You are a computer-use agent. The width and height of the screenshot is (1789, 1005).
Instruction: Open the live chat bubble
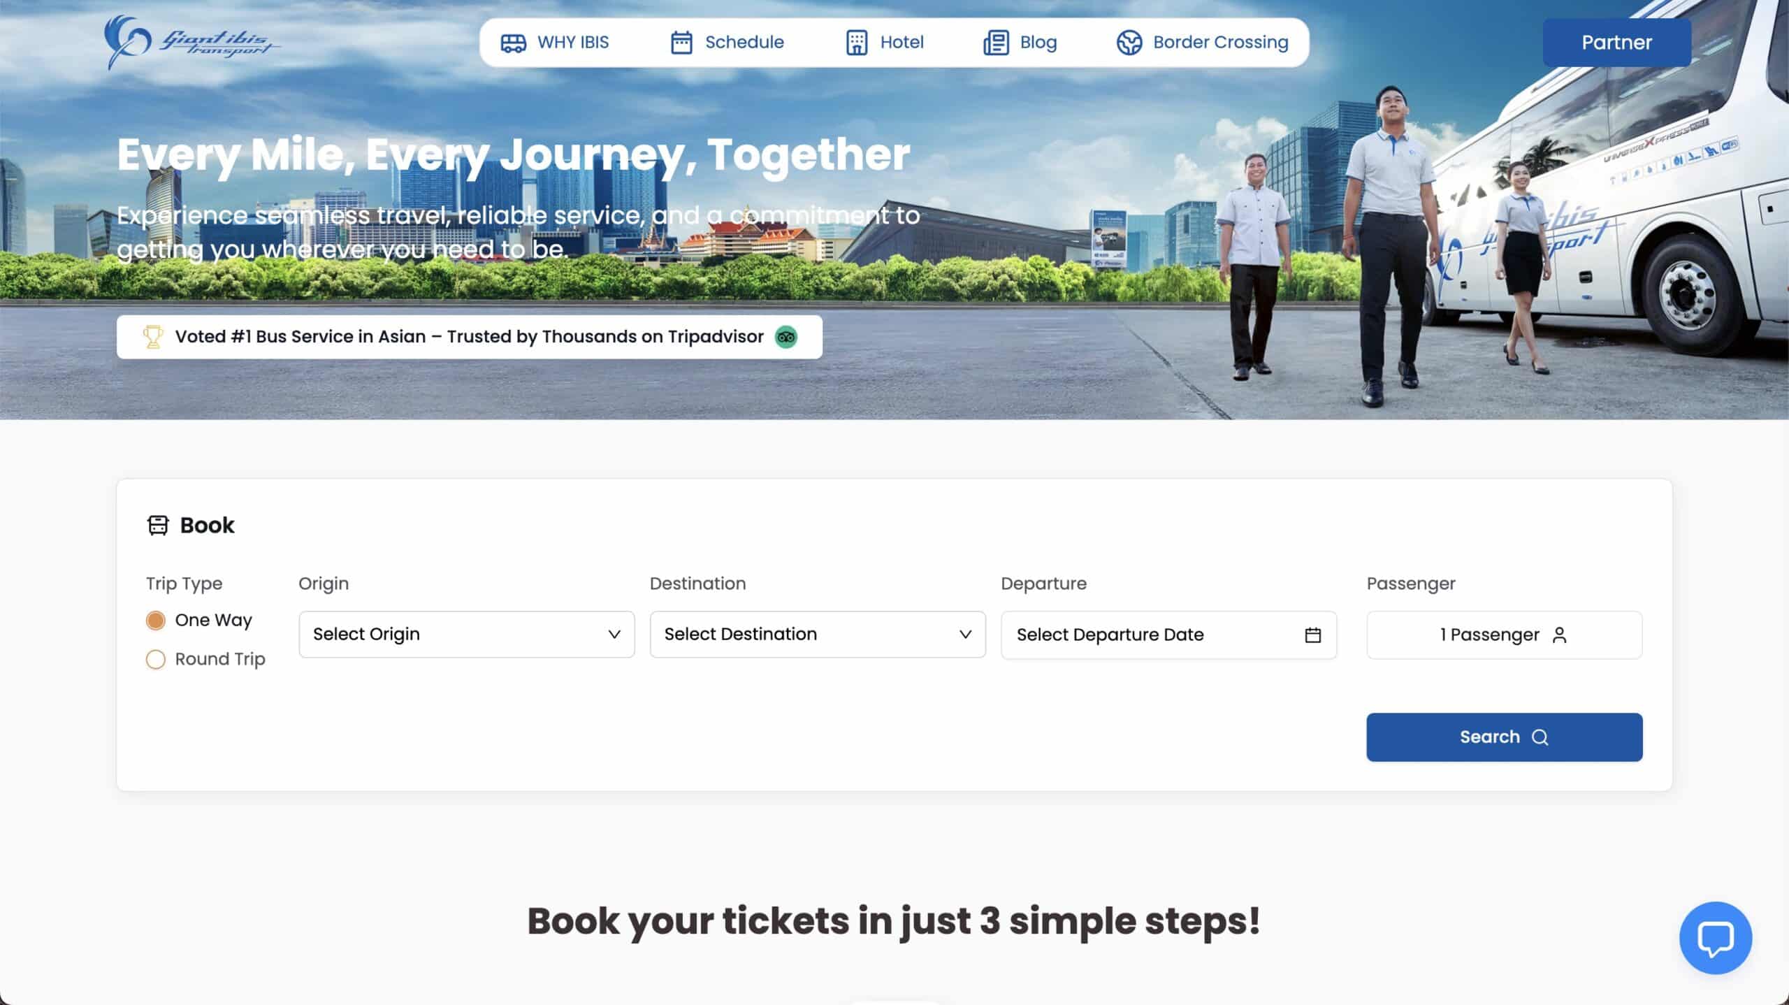(1716, 937)
